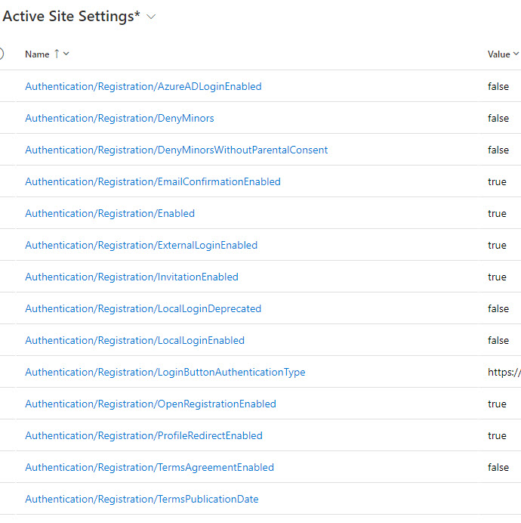Select the true value of ExternalLoginEnabled row
The height and width of the screenshot is (523, 521).
click(497, 245)
